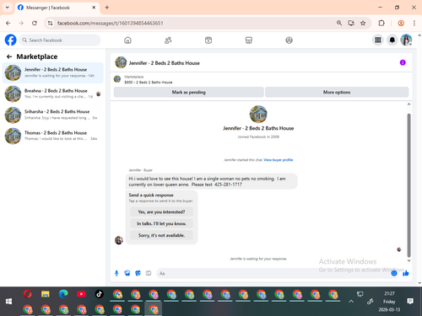Open the Windows Start menu
422x316 pixels.
(x=8, y=302)
